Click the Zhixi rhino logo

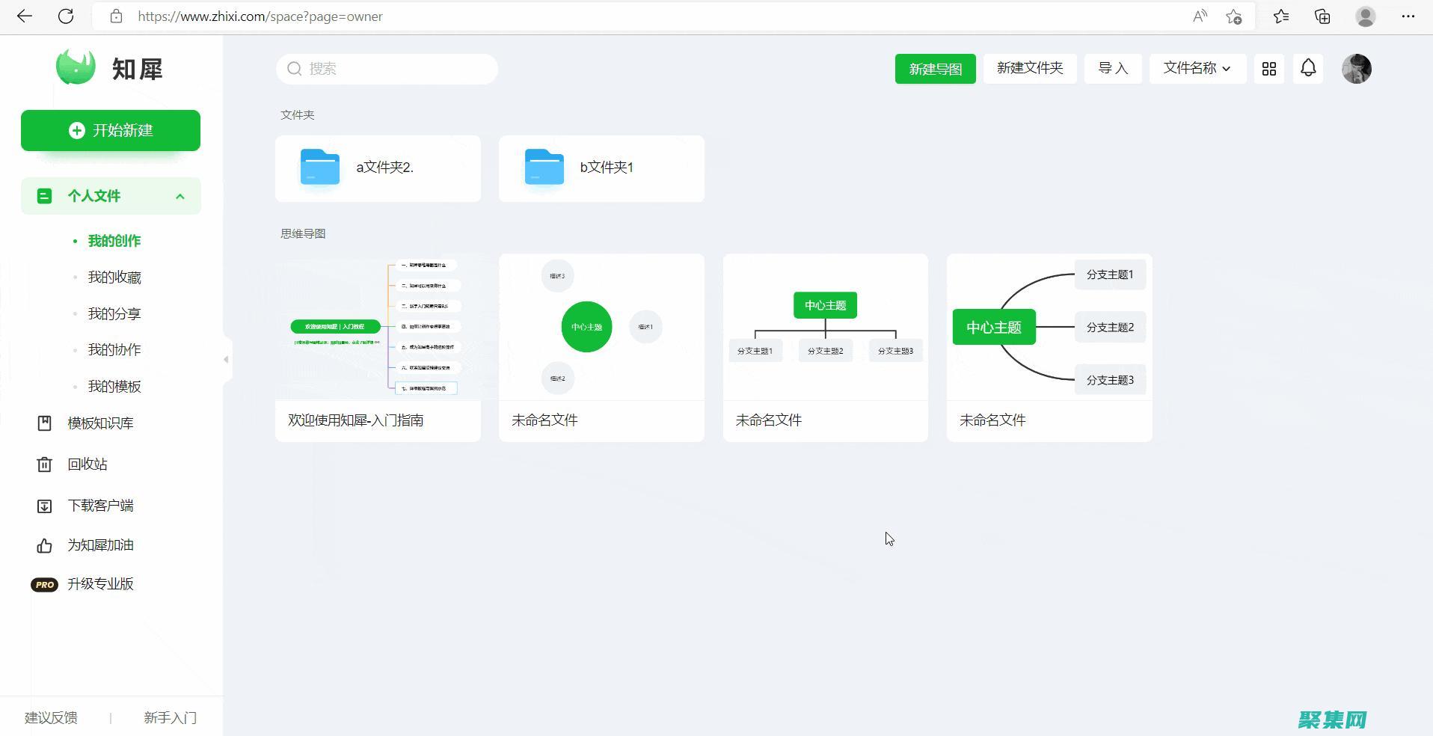point(76,67)
